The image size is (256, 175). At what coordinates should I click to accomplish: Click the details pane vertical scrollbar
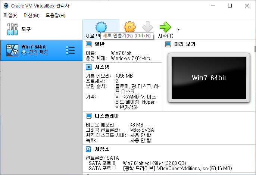(255, 49)
